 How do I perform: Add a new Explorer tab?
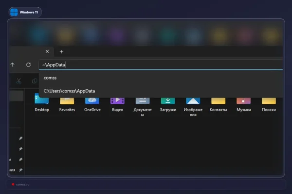click(61, 51)
